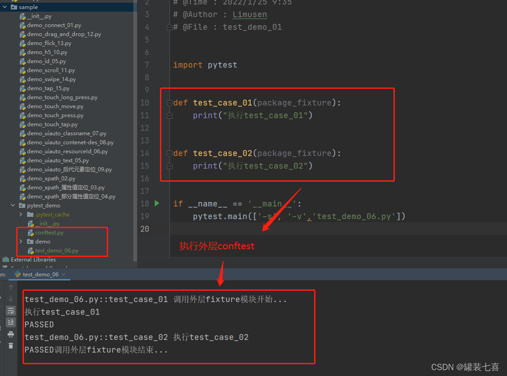This screenshot has height=376, width=507.
Task: Select demo_uiauto_resourceId_06.py file
Action: [x=67, y=152]
